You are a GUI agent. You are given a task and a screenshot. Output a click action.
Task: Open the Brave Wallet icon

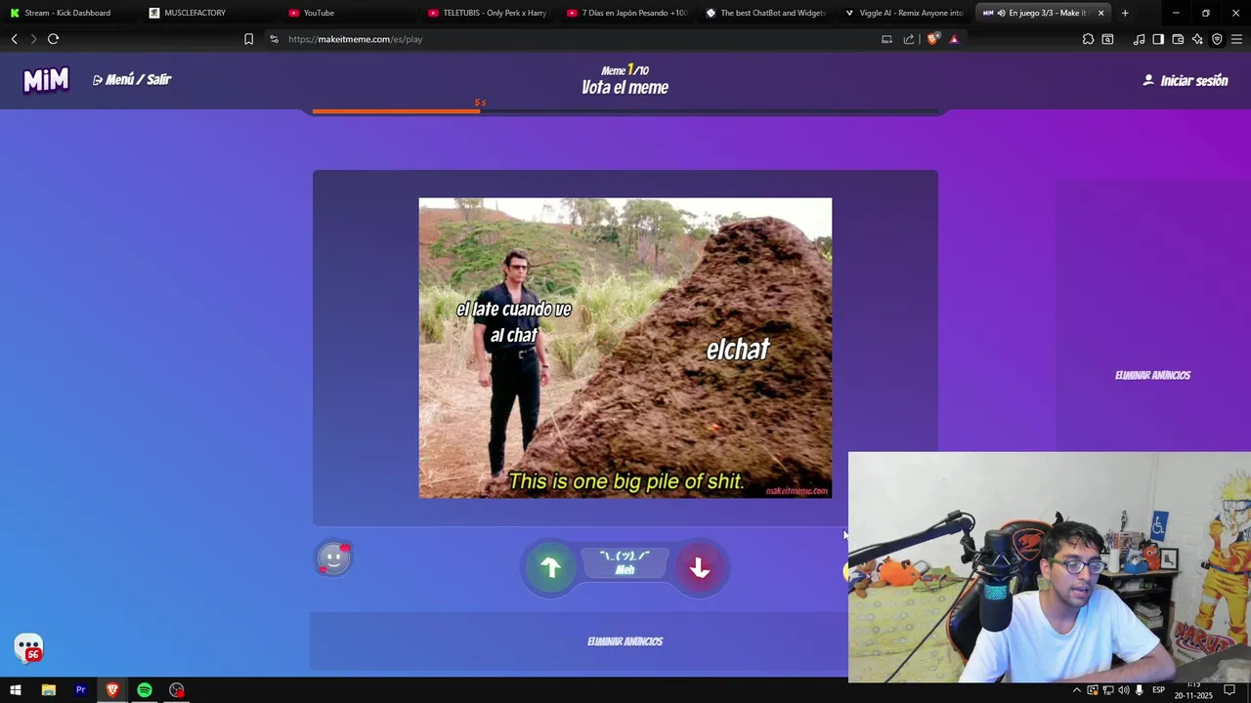point(1178,39)
